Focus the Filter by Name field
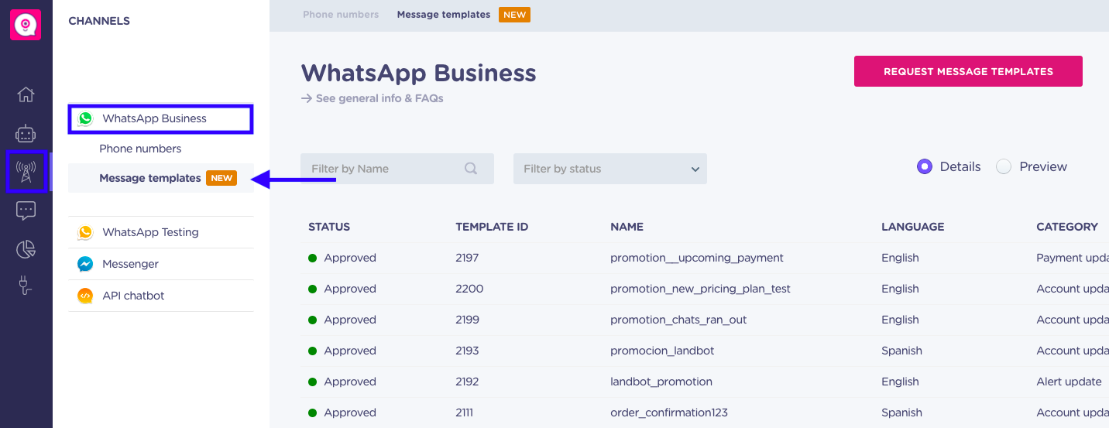 click(x=397, y=169)
